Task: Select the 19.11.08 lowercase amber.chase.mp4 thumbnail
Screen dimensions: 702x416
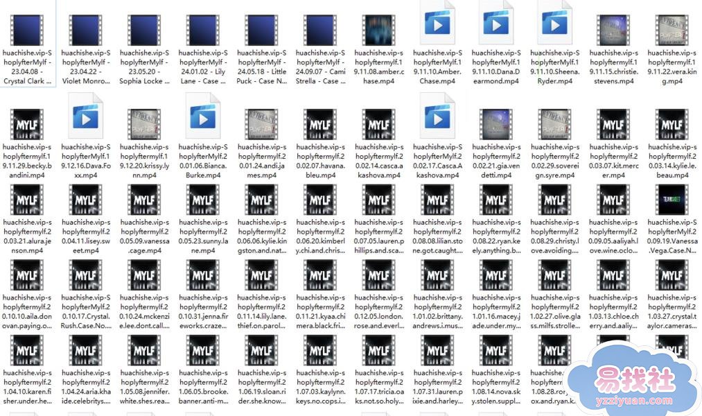Action: pos(379,30)
